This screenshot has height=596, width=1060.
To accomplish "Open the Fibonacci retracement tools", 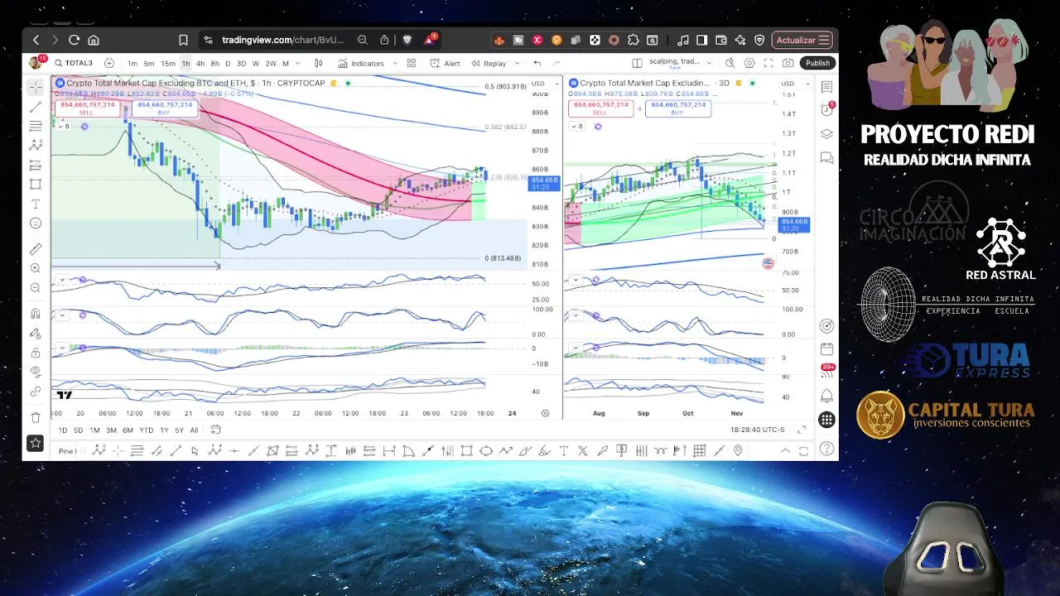I will tap(36, 126).
